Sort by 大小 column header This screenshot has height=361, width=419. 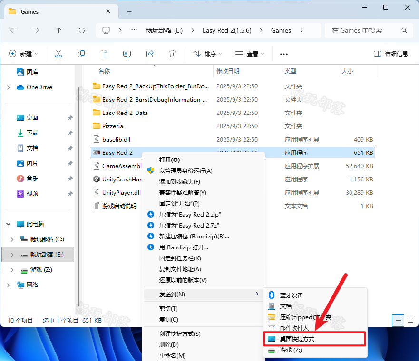pyautogui.click(x=348, y=71)
